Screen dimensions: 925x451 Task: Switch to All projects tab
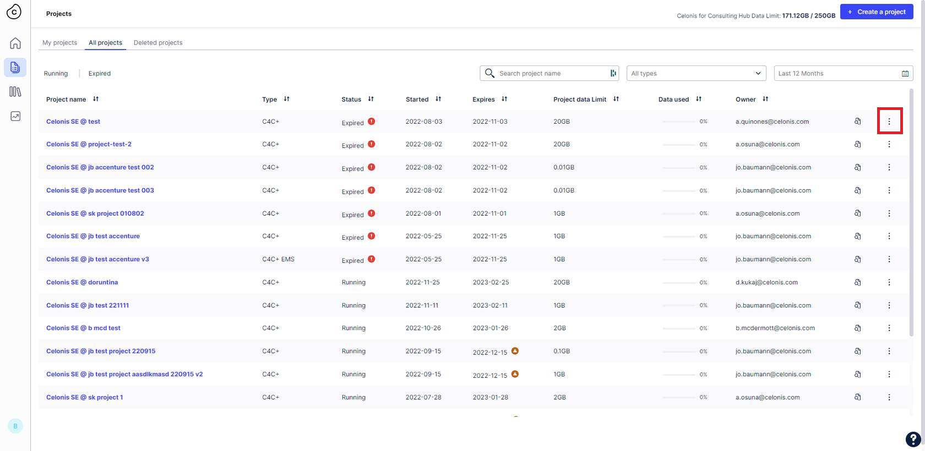tap(105, 42)
